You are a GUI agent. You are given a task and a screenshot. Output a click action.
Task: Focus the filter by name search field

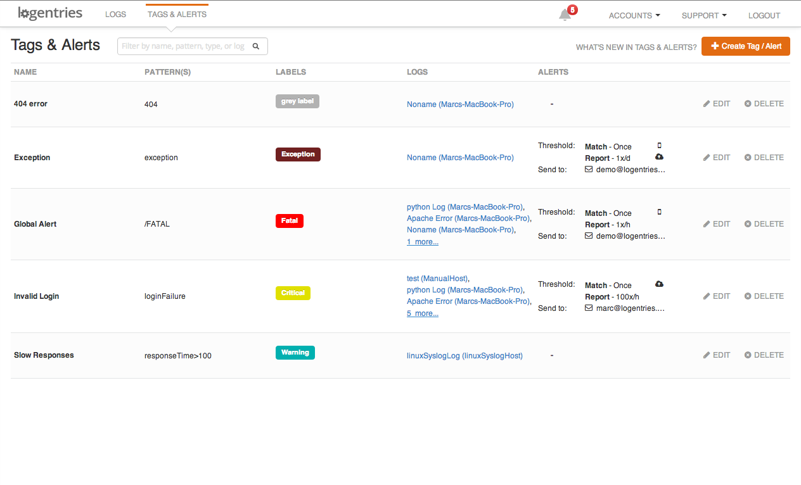pos(184,46)
